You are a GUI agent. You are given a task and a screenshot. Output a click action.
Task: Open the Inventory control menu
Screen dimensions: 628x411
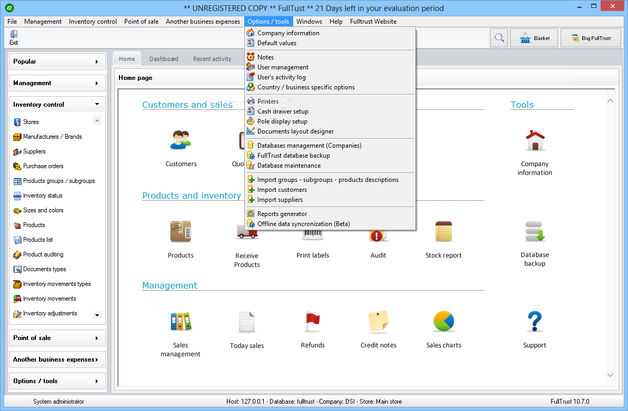(x=93, y=22)
